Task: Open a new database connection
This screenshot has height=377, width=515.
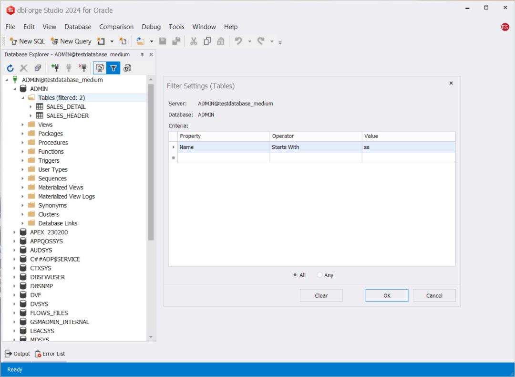Action: [x=55, y=68]
